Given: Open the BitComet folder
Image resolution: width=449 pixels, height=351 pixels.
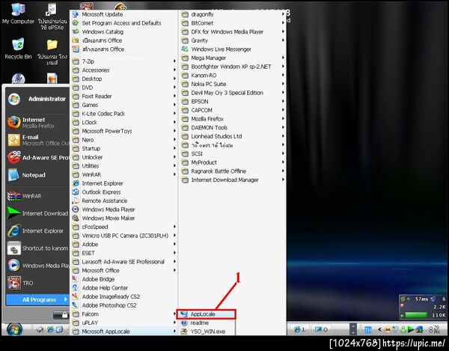Looking at the screenshot, I should pyautogui.click(x=233, y=23).
